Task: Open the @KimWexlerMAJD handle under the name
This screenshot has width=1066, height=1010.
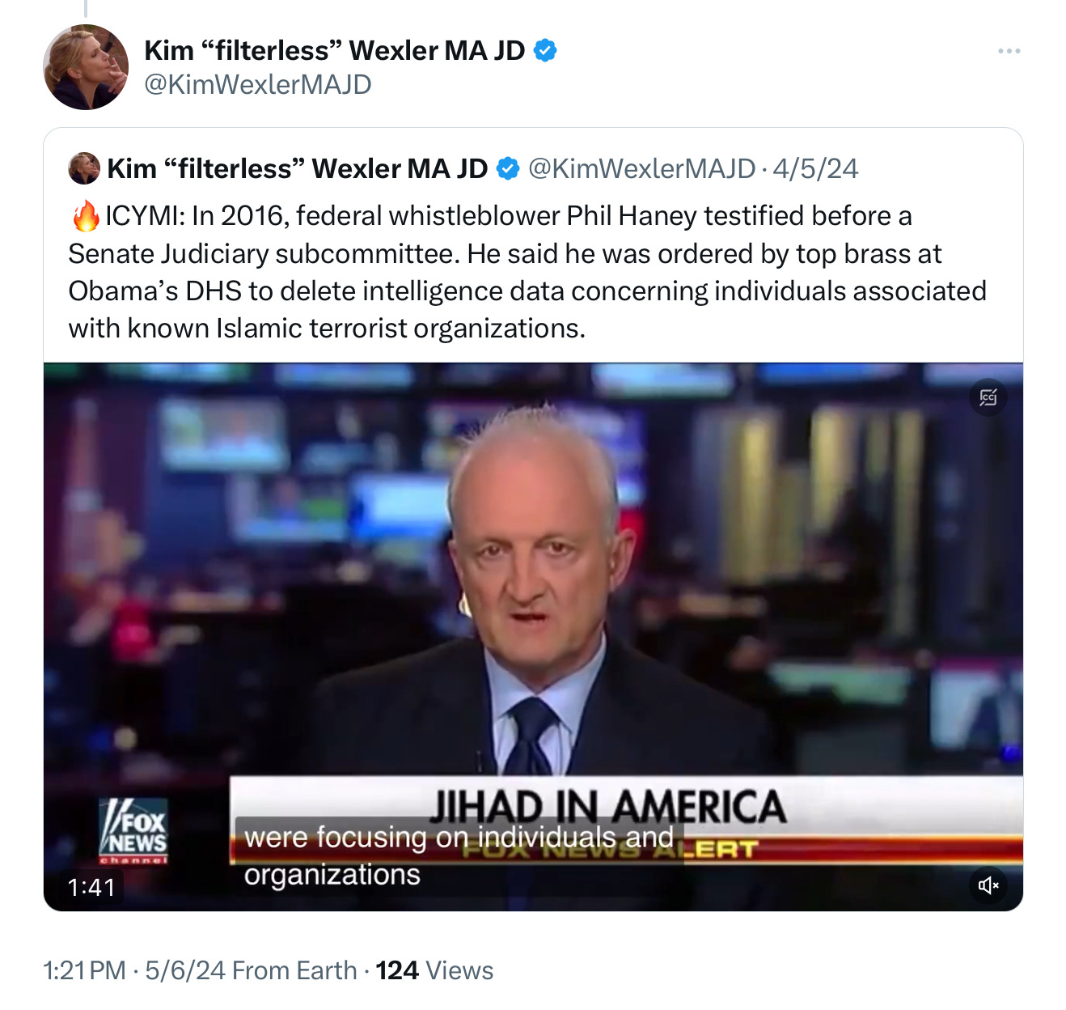Action: coord(257,84)
